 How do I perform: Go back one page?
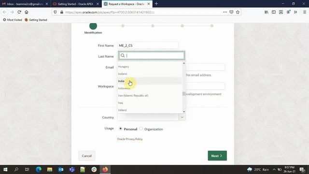coord(4,12)
